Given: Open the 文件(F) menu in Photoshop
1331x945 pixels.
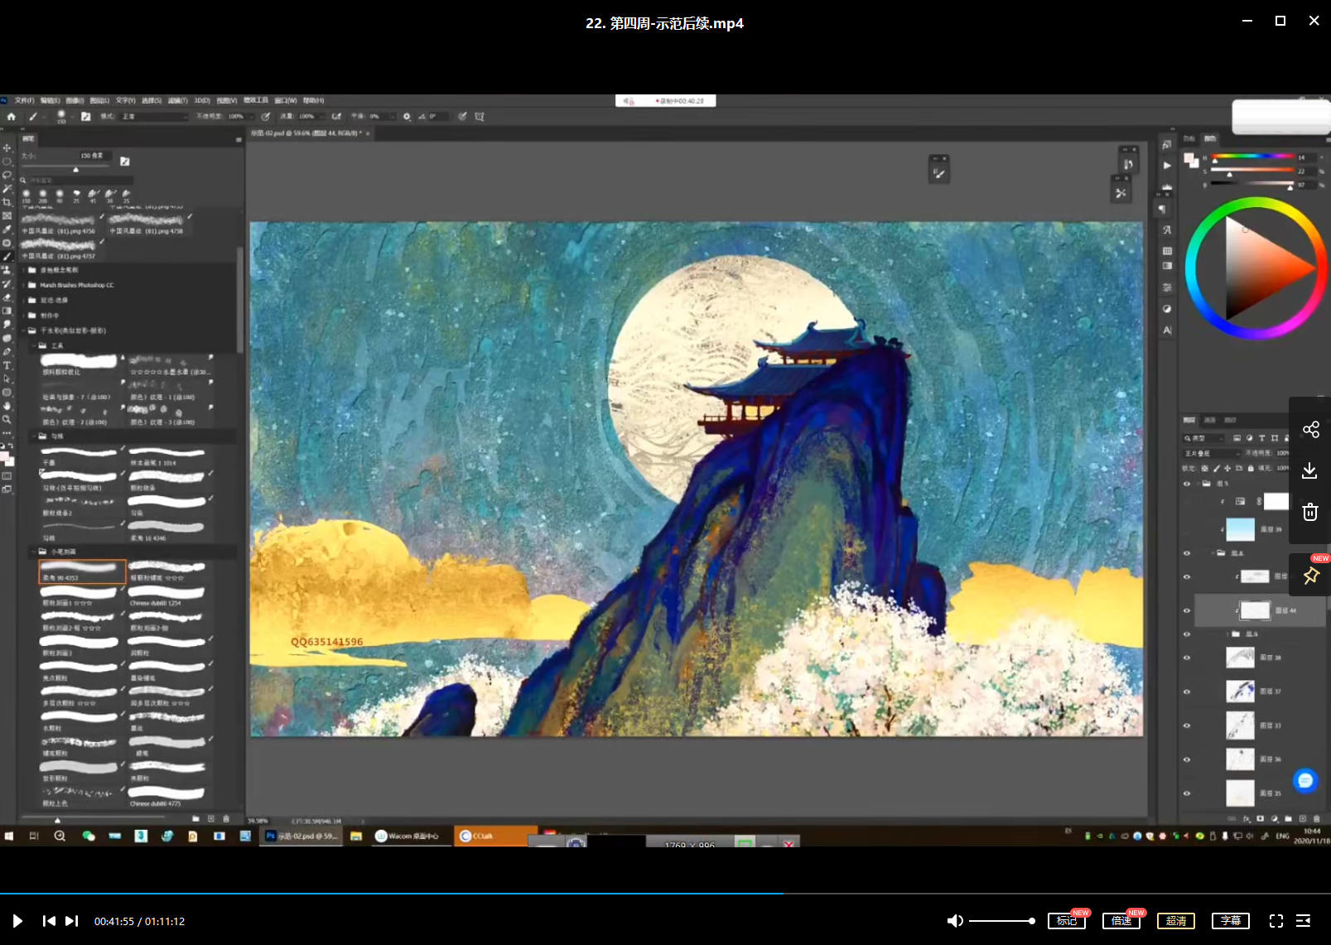Looking at the screenshot, I should (x=24, y=101).
